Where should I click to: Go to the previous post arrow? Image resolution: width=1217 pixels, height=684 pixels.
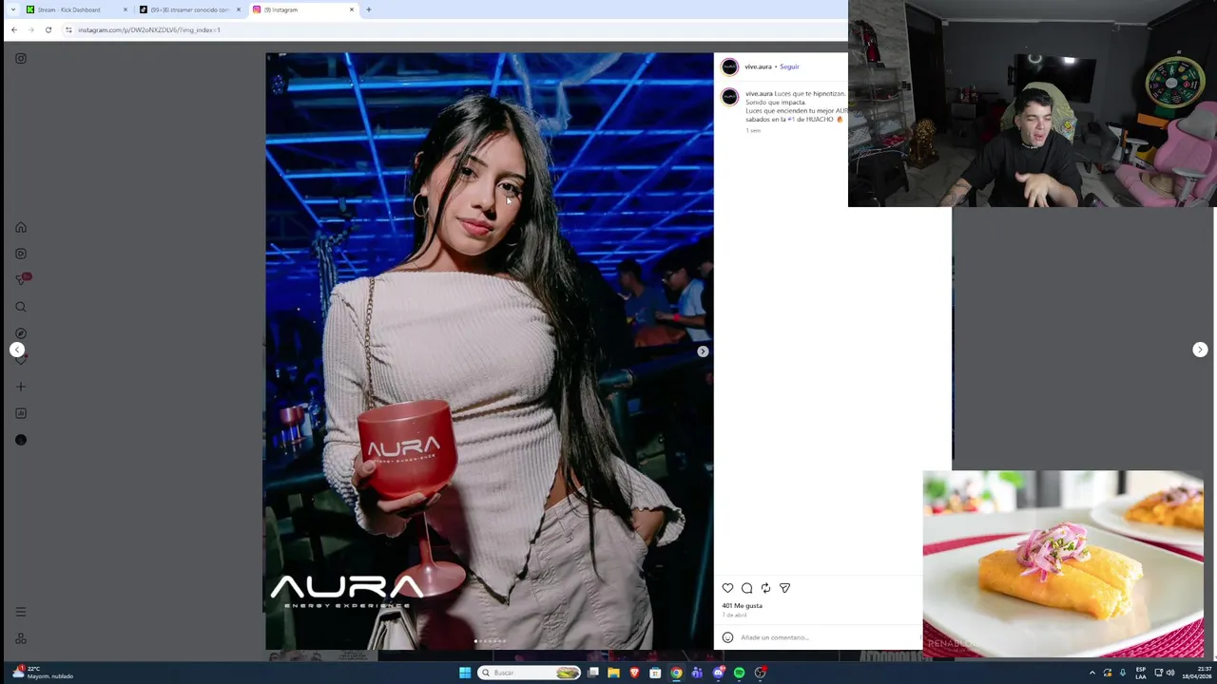tap(17, 350)
